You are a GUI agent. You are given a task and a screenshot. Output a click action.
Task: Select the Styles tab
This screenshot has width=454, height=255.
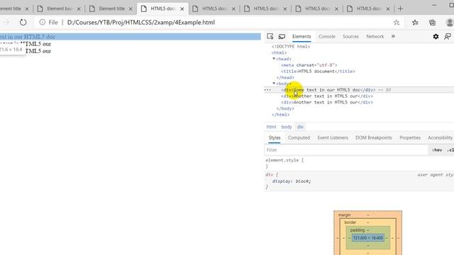pyautogui.click(x=275, y=137)
